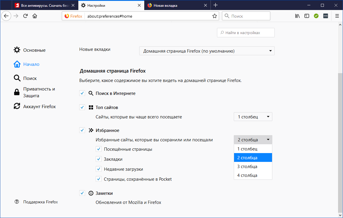Toggle the Топ сайтов checkbox
The width and height of the screenshot is (343, 218).
coord(82,107)
